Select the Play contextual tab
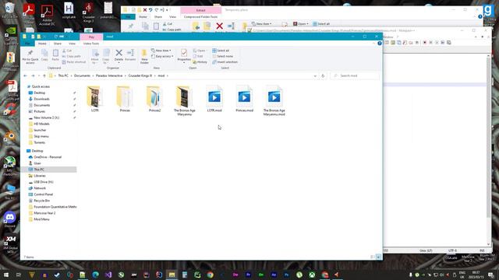The height and width of the screenshot is (280, 499). tap(91, 37)
